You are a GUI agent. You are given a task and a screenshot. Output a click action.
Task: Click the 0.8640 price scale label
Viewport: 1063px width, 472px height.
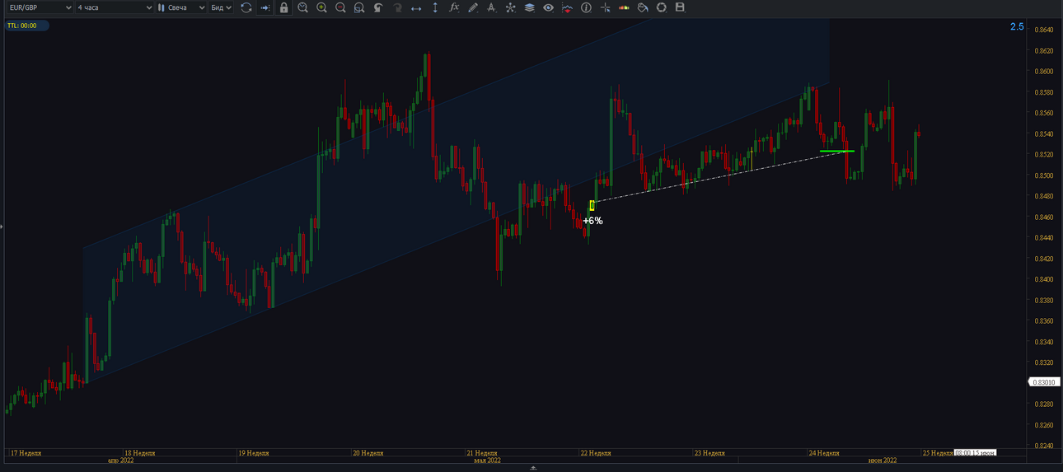coord(1043,30)
